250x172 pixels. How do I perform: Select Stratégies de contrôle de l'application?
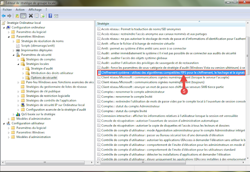click(51, 100)
